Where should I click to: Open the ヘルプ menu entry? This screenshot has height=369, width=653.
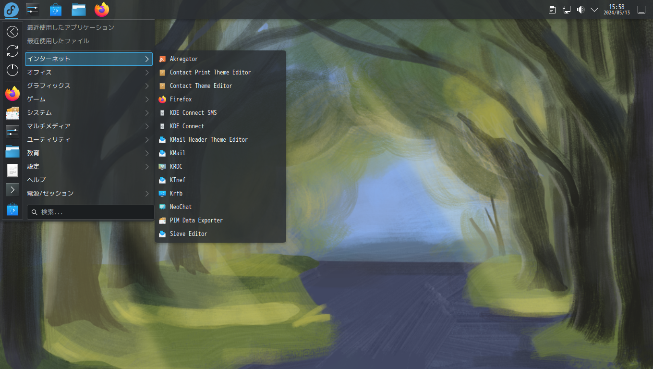[89, 180]
